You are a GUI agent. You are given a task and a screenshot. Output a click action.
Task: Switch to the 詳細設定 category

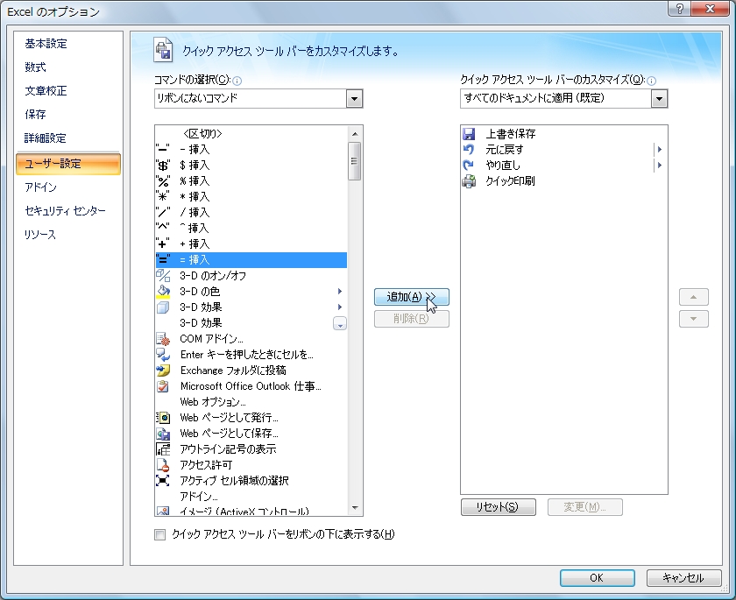pos(46,138)
